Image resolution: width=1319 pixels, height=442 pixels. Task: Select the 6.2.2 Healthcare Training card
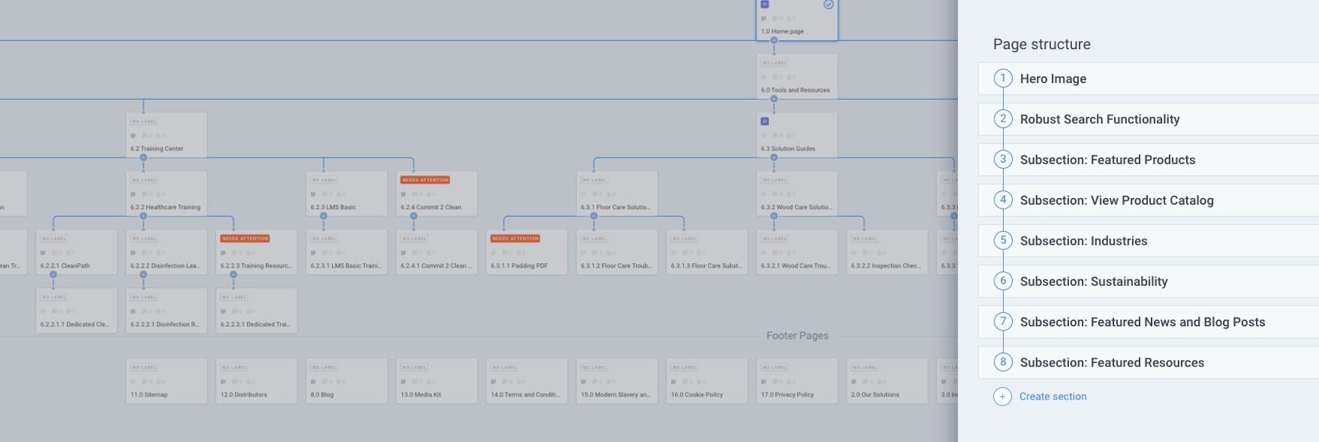point(166,194)
